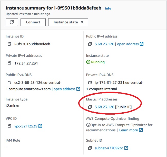Click the 3.68.23.126 Public IPv4 link

(x=104, y=44)
